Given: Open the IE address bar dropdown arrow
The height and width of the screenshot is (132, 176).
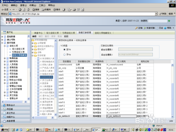Looking at the screenshot, I should [x=156, y=14].
